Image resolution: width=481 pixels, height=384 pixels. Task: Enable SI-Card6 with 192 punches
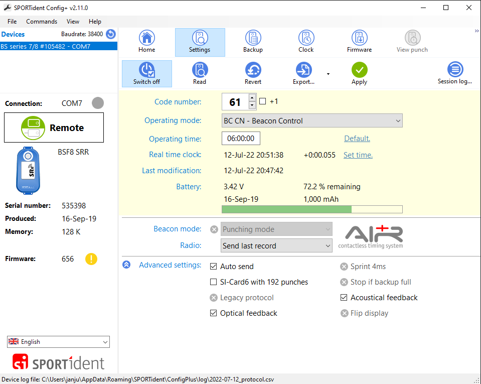tap(214, 282)
